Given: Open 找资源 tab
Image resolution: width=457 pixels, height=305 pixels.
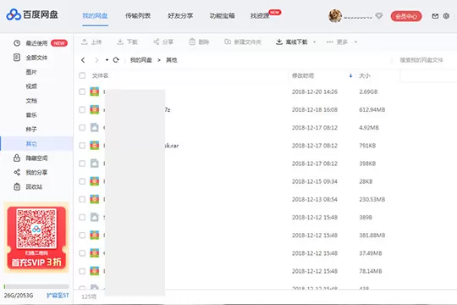Looking at the screenshot, I should tap(260, 16).
